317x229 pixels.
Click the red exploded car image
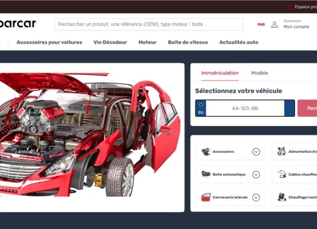[x=90, y=135]
